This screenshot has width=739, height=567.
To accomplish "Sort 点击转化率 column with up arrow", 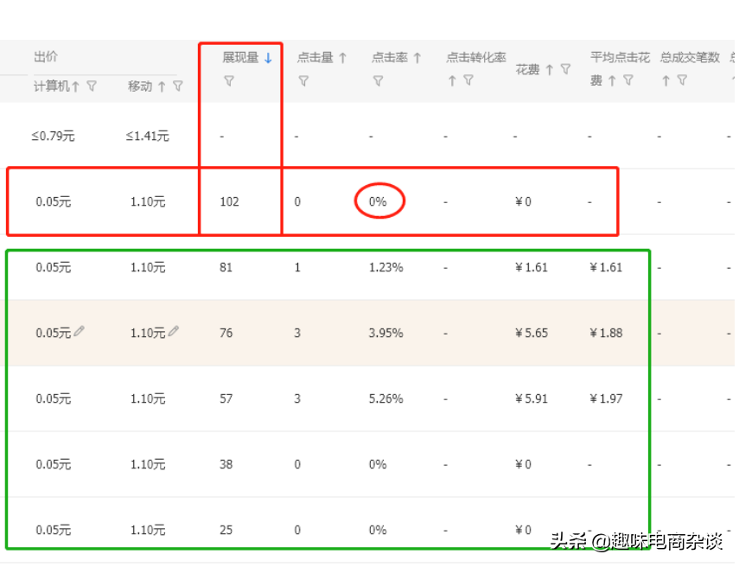I will pyautogui.click(x=452, y=81).
